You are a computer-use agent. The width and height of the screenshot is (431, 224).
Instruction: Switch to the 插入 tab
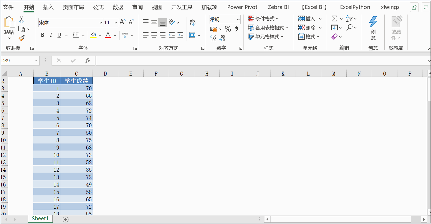pyautogui.click(x=48, y=7)
